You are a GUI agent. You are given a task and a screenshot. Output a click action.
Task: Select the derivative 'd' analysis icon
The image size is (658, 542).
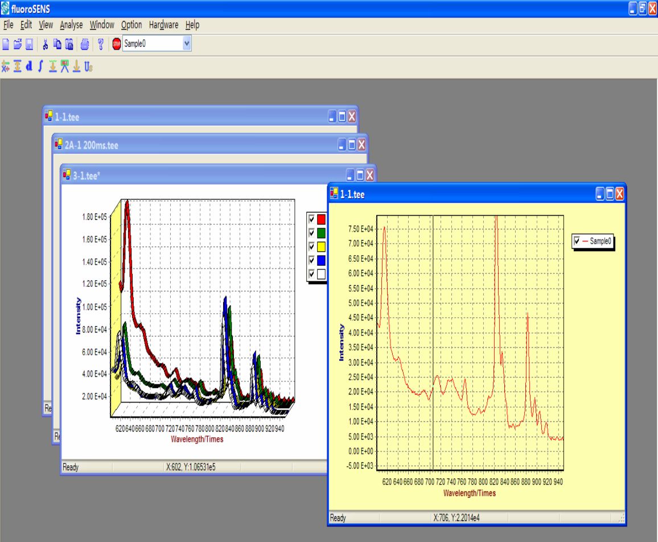pos(28,67)
